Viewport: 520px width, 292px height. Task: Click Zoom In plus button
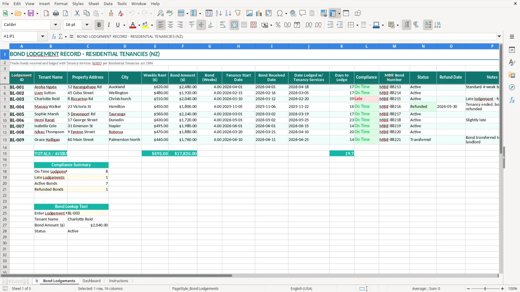tap(503, 289)
